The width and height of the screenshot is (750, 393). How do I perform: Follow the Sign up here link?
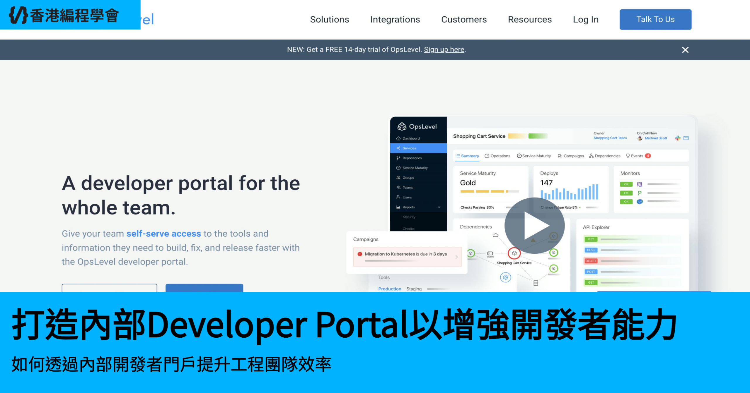(x=444, y=49)
